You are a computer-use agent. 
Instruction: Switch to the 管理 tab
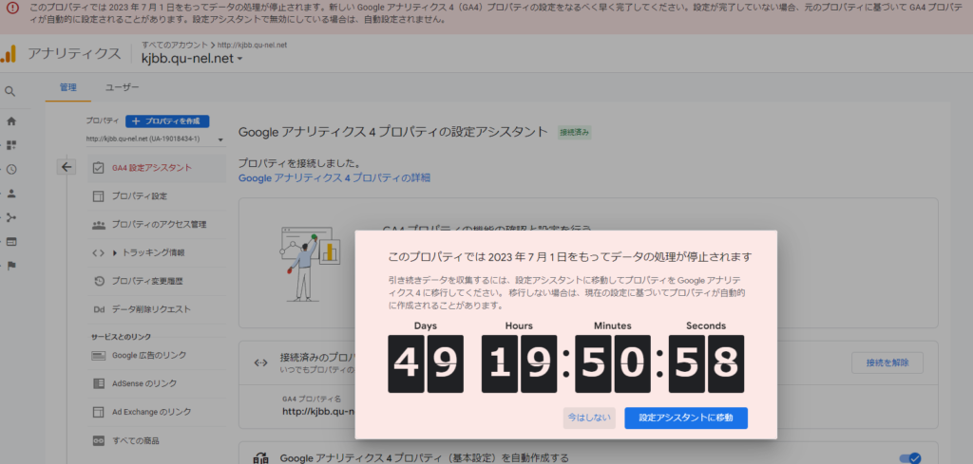pos(67,86)
